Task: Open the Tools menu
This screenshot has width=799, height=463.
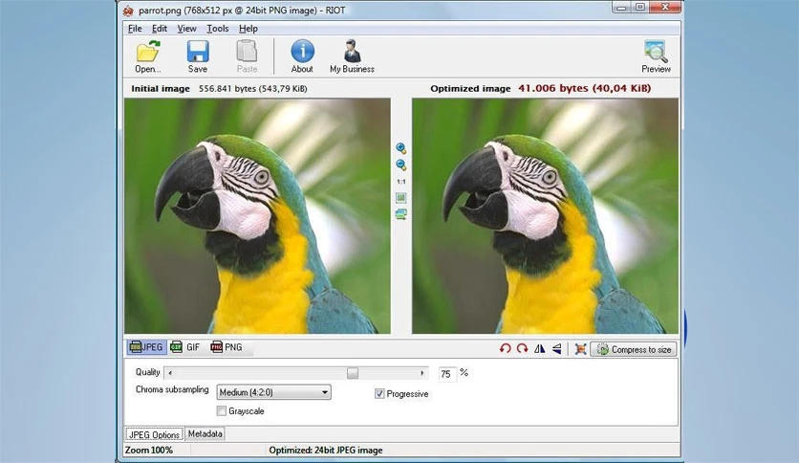Action: pos(218,29)
